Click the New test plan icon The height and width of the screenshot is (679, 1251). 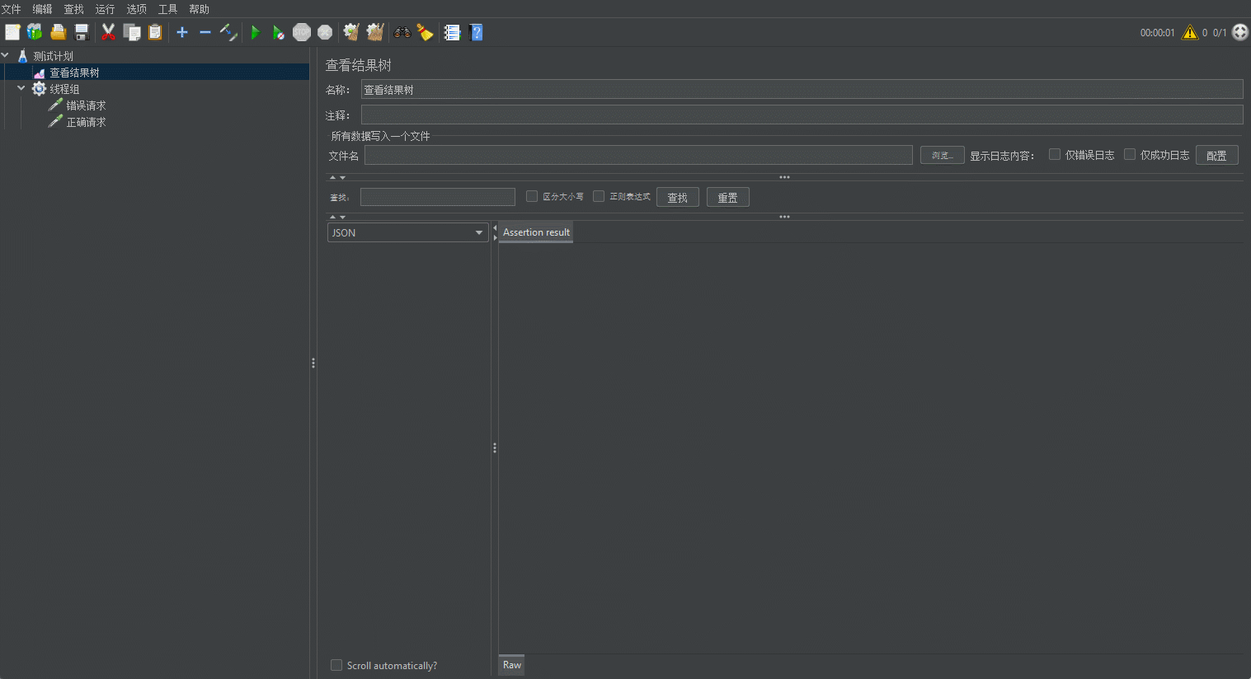click(12, 32)
